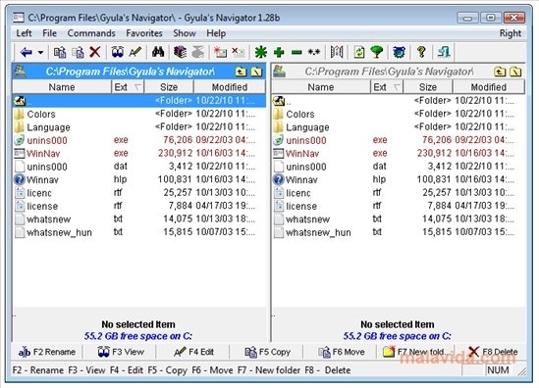
Task: Sort left panel by Ext column header
Action: pyautogui.click(x=128, y=87)
